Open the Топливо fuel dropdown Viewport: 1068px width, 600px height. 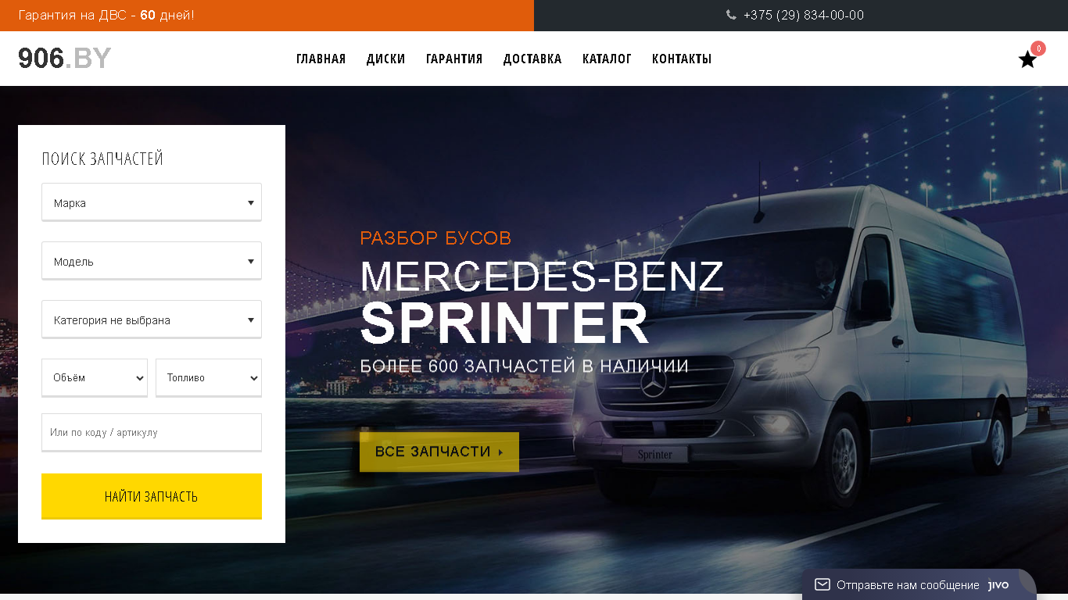[x=209, y=378]
